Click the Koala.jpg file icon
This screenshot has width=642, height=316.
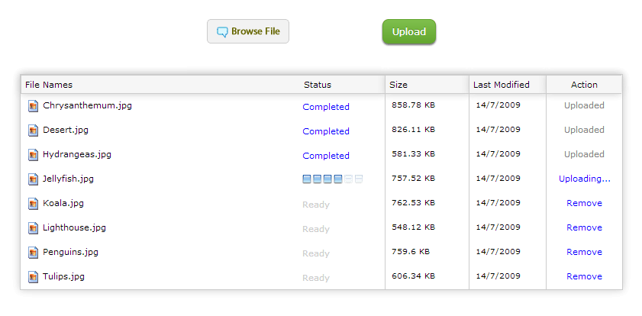(x=33, y=204)
